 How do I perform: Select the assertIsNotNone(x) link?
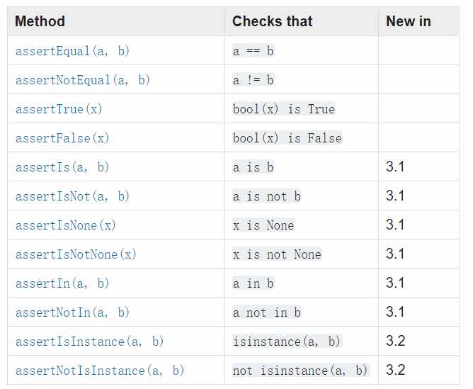coord(76,254)
